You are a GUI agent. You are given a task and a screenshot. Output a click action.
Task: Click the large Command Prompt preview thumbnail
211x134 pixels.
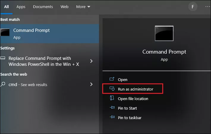(164, 33)
